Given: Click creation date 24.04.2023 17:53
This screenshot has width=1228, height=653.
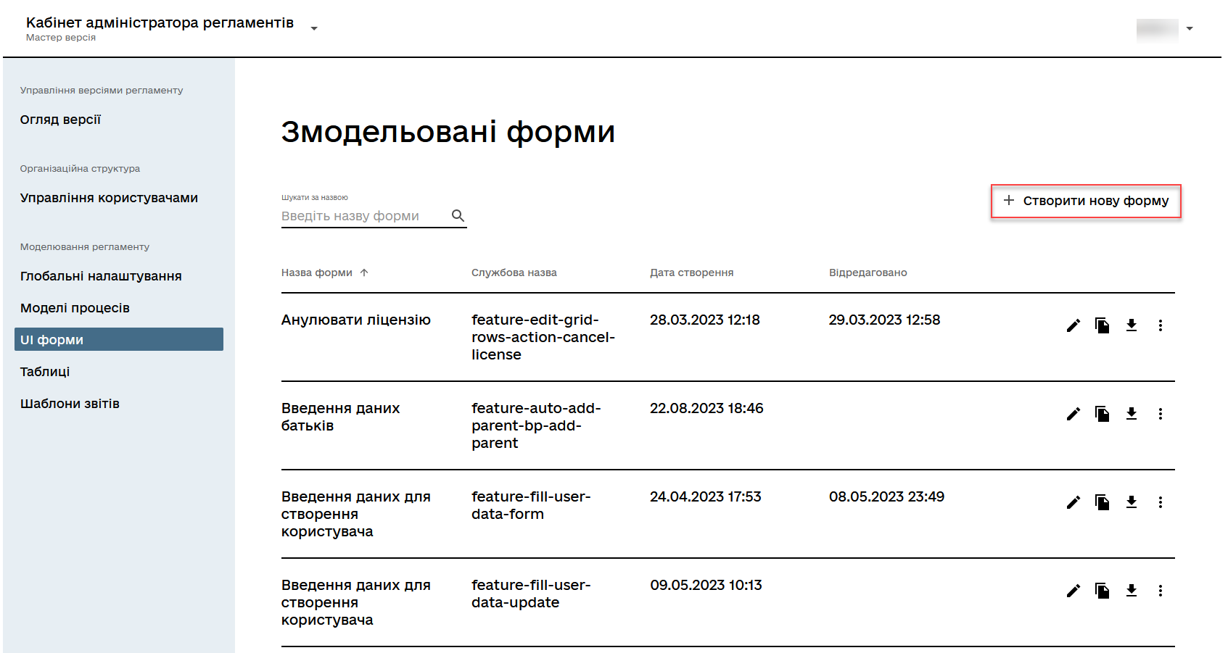Looking at the screenshot, I should coord(706,496).
